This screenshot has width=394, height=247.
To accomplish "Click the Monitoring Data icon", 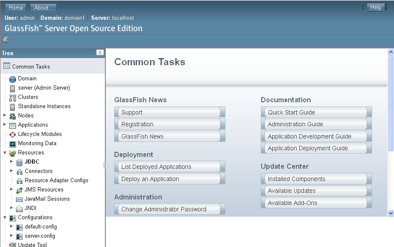I will (13, 144).
